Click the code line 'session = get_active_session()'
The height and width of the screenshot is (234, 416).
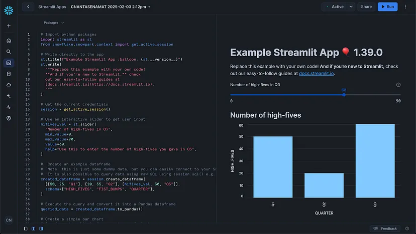pyautogui.click(x=75, y=109)
